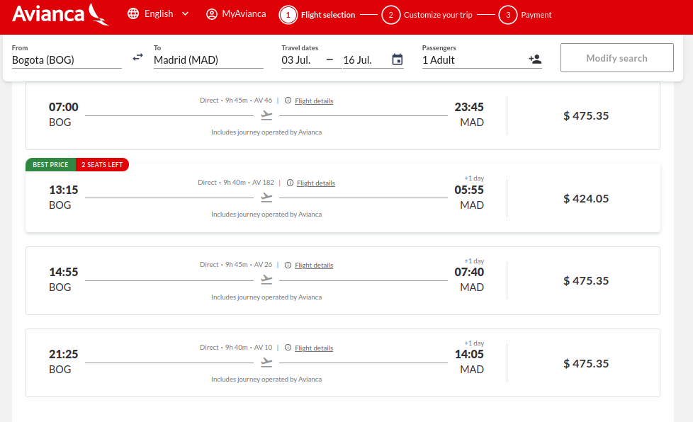The image size is (693, 422).
Task: Click the 2 SEATS LEFT badge
Action: (102, 165)
